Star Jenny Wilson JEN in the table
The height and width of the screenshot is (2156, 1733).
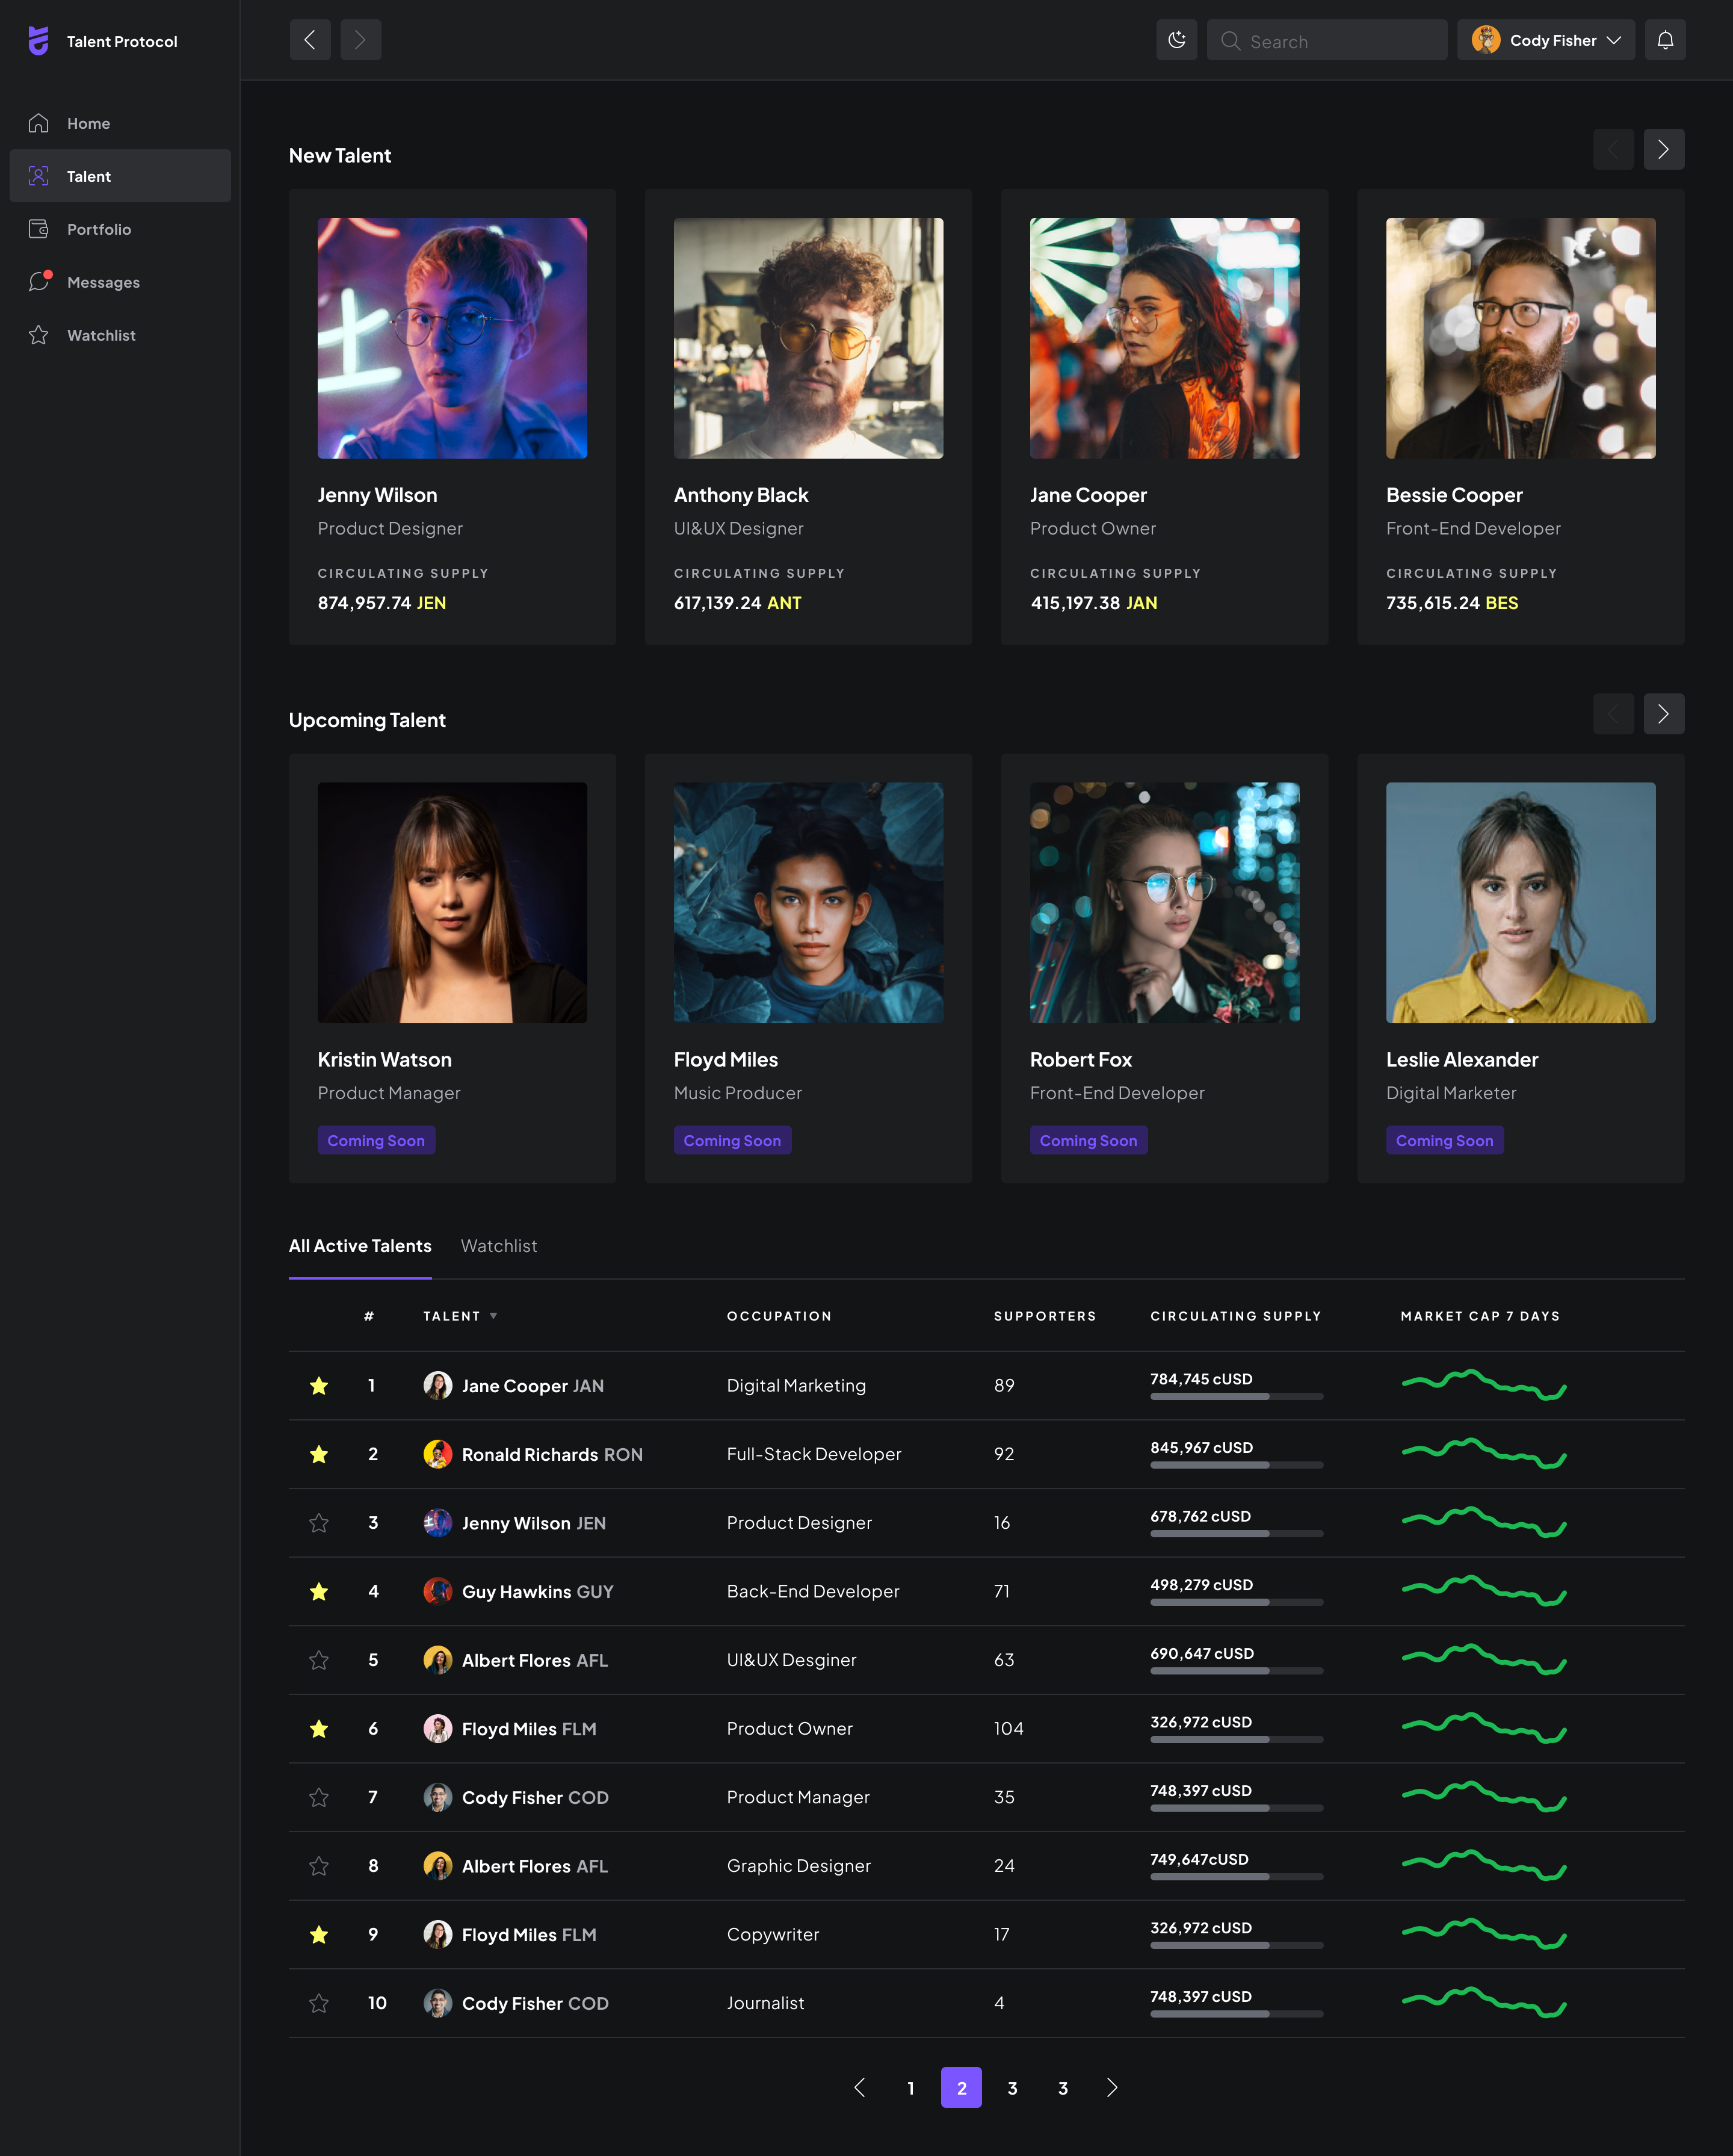click(x=319, y=1523)
